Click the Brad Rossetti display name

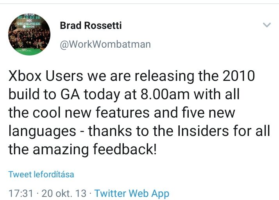[x=91, y=26]
